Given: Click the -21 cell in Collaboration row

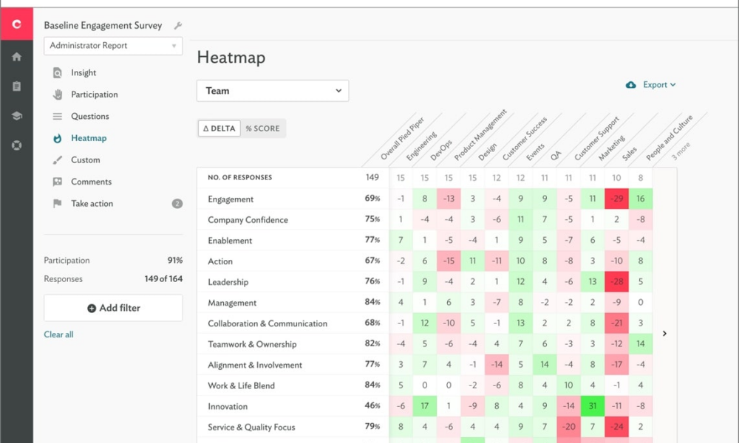Looking at the screenshot, I should (616, 323).
